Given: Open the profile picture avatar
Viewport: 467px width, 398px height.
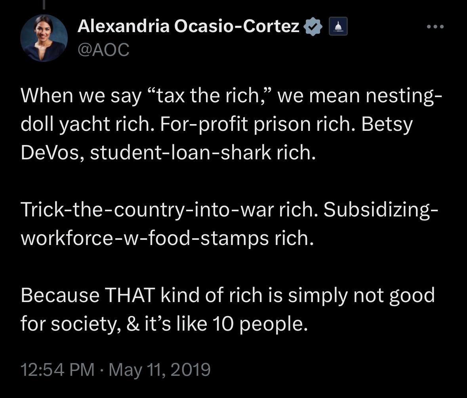Looking at the screenshot, I should click(x=44, y=38).
